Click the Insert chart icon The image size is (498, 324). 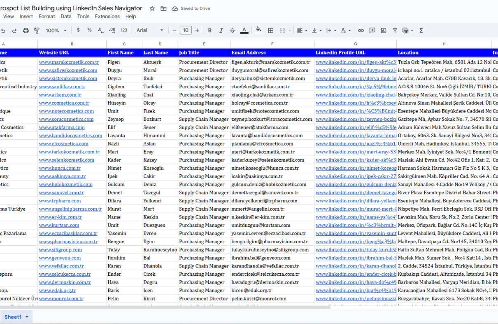click(384, 31)
